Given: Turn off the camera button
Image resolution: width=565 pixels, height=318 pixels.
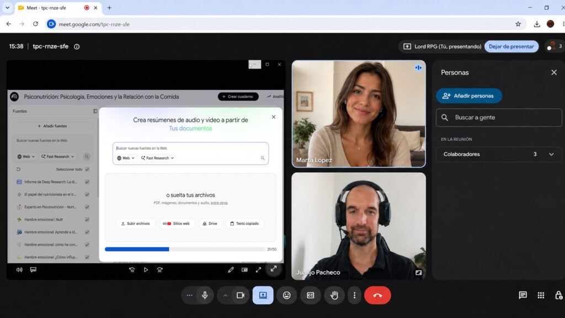Looking at the screenshot, I should tap(241, 295).
